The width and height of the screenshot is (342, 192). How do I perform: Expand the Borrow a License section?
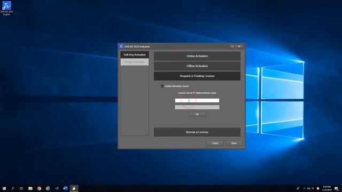(x=197, y=132)
